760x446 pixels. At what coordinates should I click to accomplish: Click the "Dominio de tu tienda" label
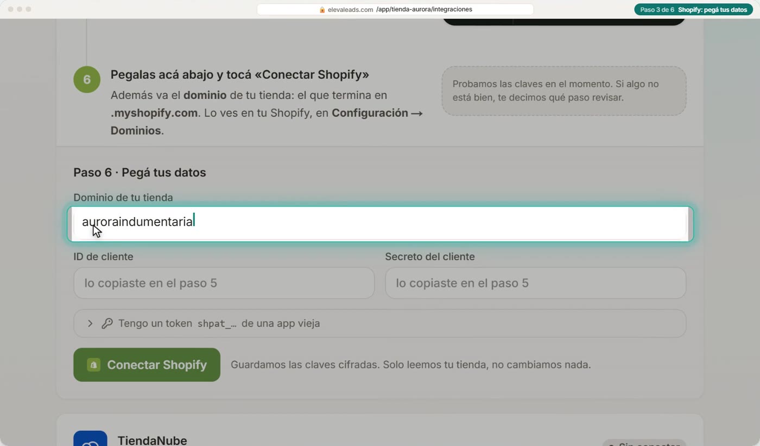(123, 197)
